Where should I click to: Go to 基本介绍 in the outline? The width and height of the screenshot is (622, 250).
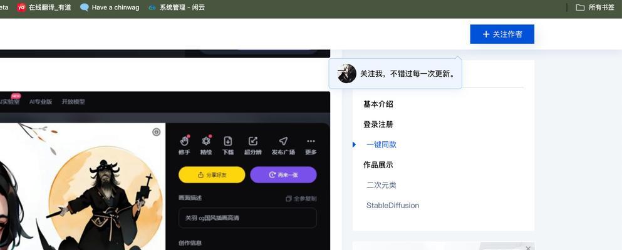378,104
